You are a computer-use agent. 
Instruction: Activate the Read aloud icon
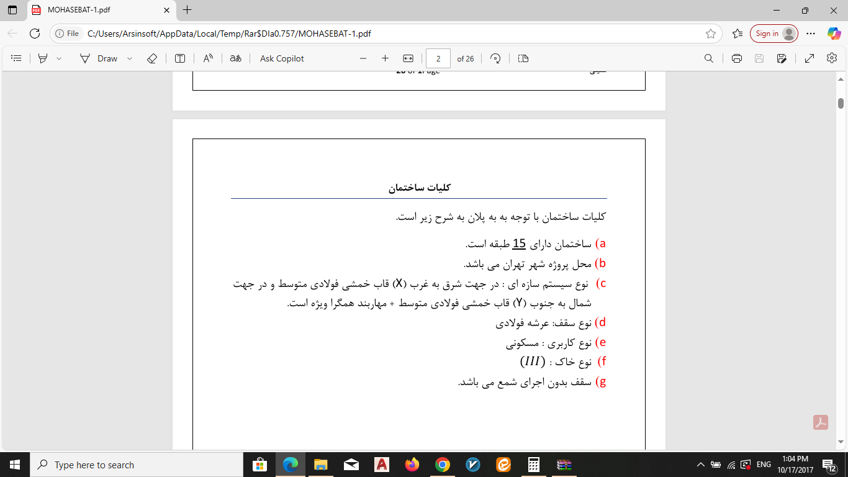(208, 58)
